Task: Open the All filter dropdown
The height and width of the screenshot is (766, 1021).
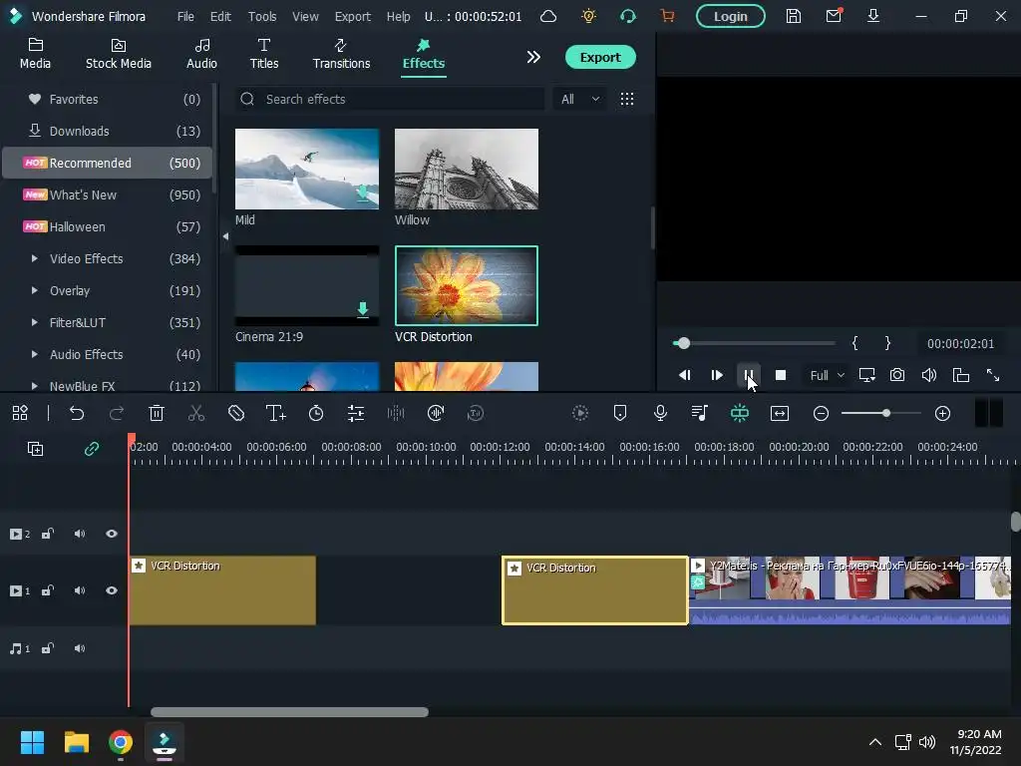Action: coord(579,99)
